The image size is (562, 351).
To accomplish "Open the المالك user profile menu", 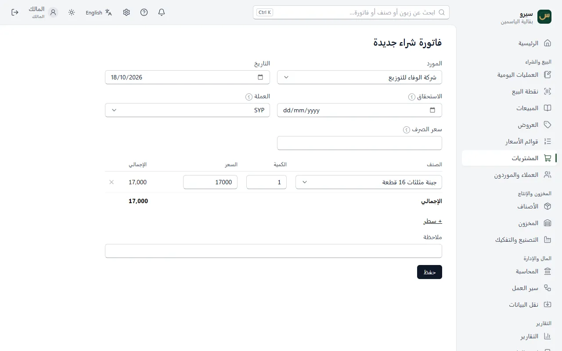I will click(x=43, y=12).
